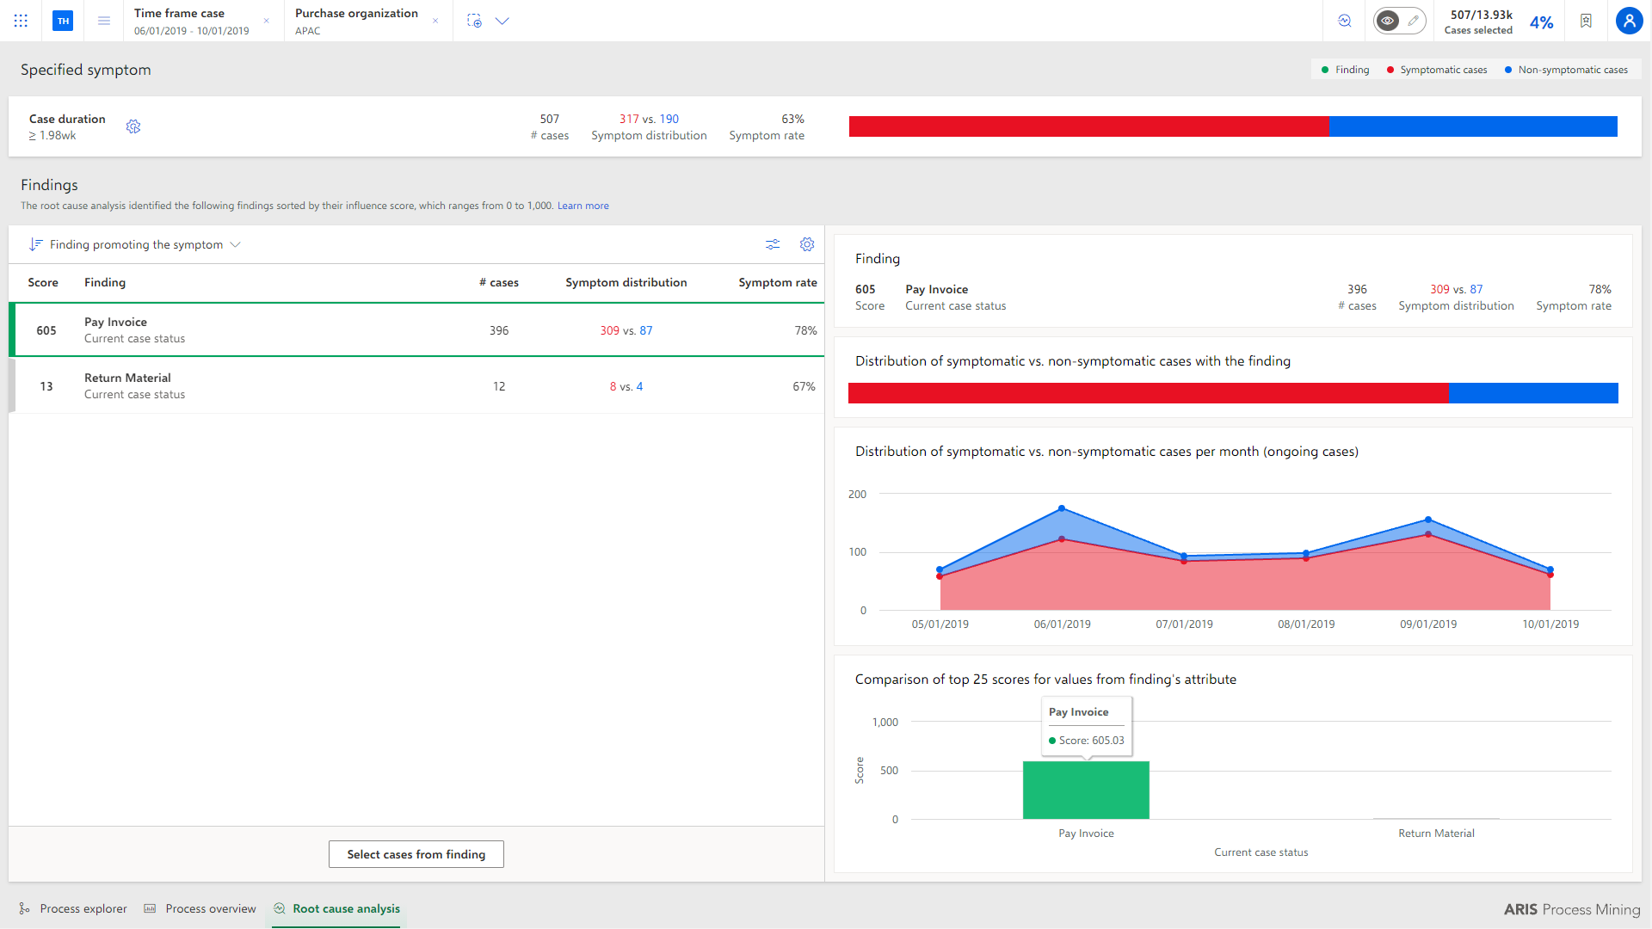Image resolution: width=1652 pixels, height=929 pixels.
Task: Configure the Case duration symptom gear
Action: [x=133, y=126]
